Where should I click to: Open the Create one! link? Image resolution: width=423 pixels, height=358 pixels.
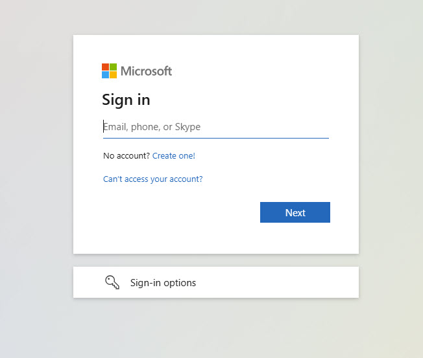[174, 156]
